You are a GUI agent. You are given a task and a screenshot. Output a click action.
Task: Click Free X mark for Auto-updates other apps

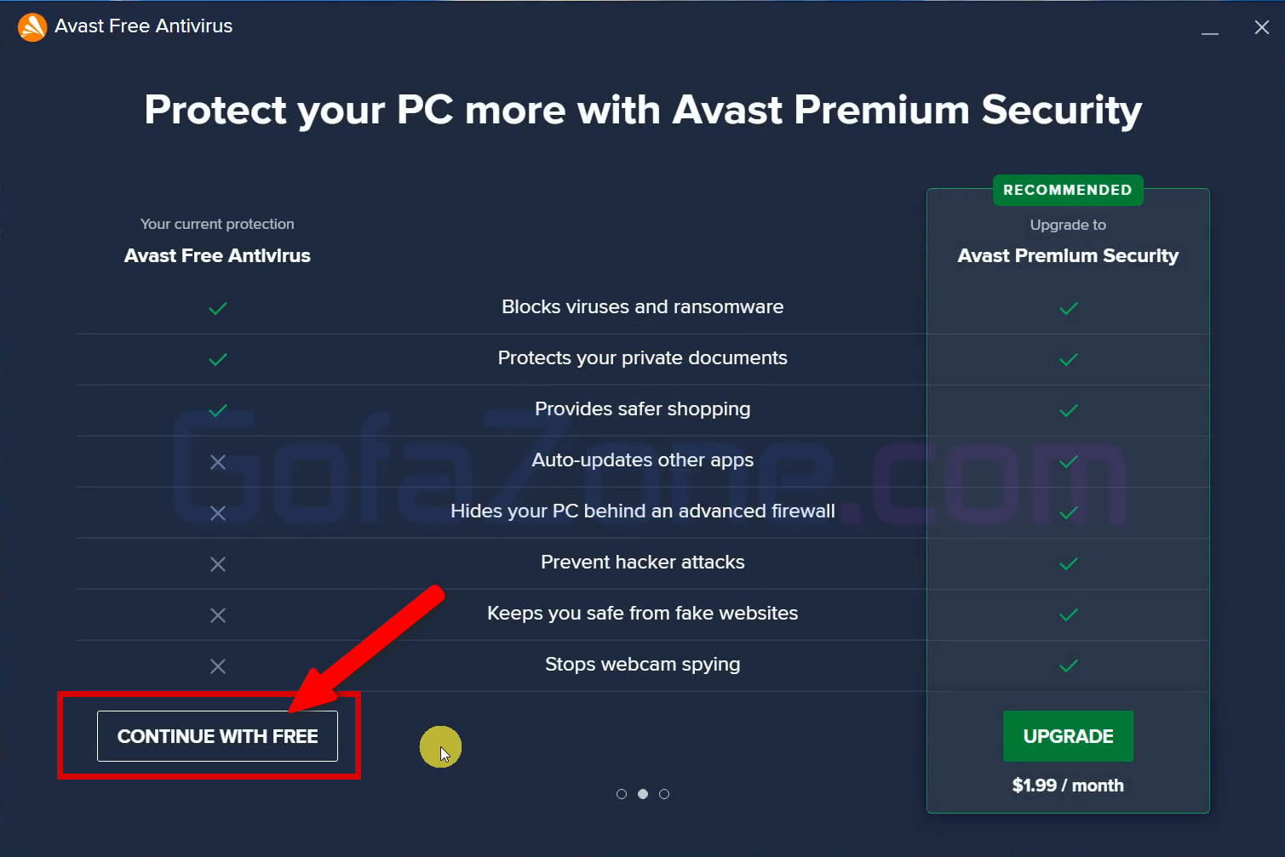tap(218, 461)
